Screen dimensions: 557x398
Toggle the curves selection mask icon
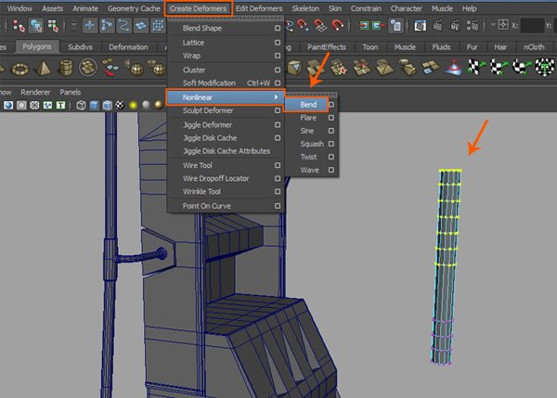click(x=123, y=26)
